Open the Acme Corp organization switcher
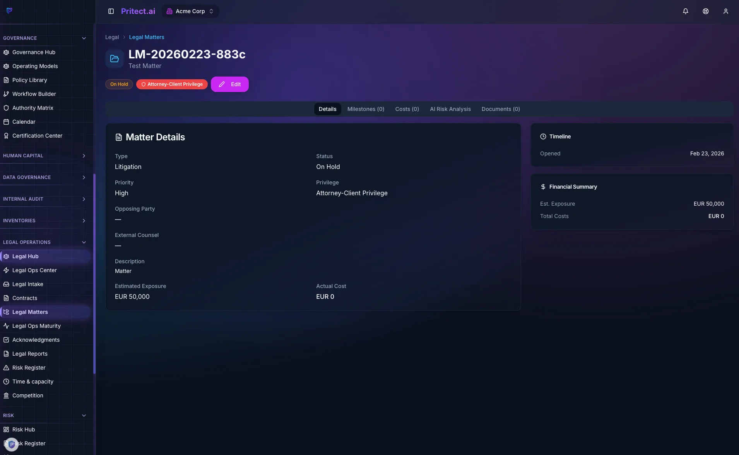 click(x=190, y=11)
